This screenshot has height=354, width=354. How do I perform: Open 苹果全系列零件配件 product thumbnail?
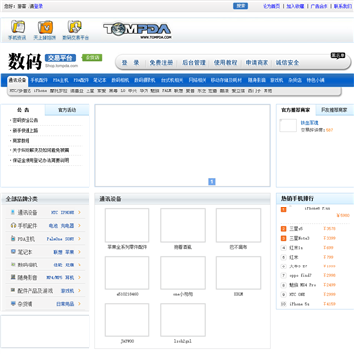[x=127, y=225]
